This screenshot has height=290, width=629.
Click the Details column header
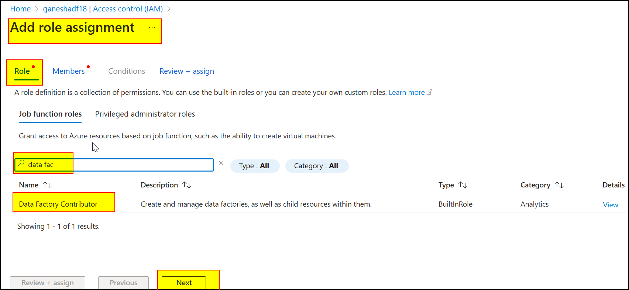pos(613,185)
